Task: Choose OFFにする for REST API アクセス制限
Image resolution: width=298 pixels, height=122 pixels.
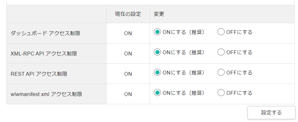Action: pos(221,73)
